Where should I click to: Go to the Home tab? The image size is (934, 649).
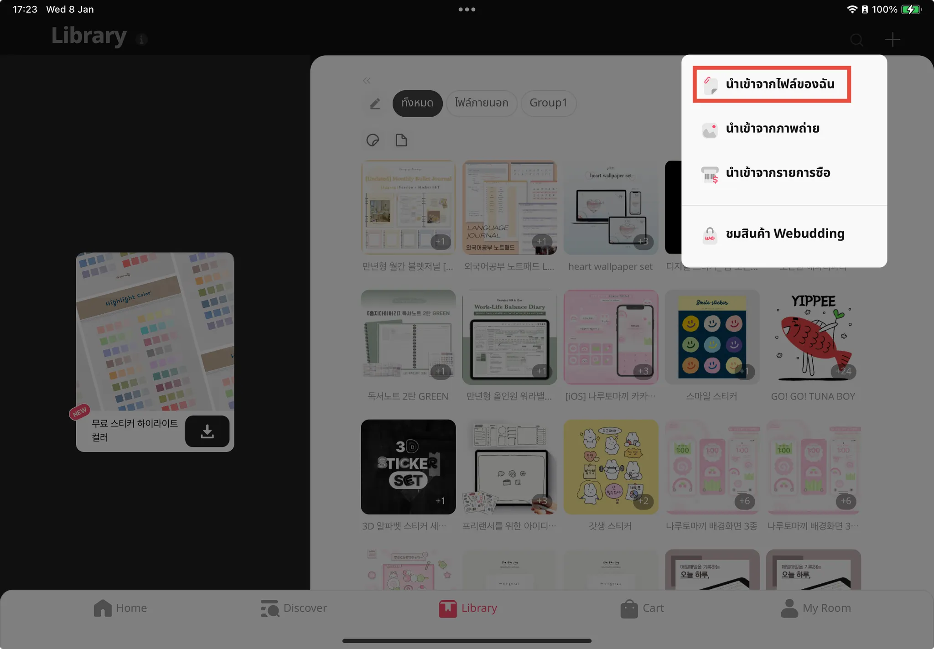coord(120,608)
